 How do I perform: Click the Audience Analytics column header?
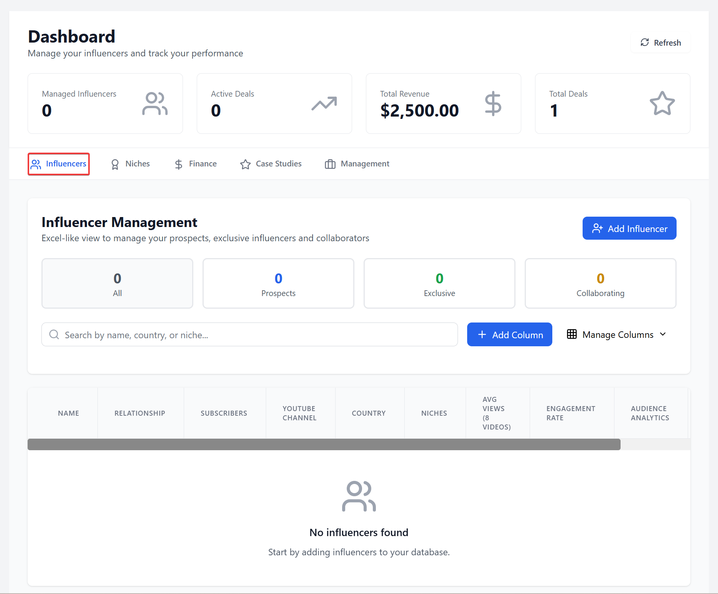click(x=650, y=413)
